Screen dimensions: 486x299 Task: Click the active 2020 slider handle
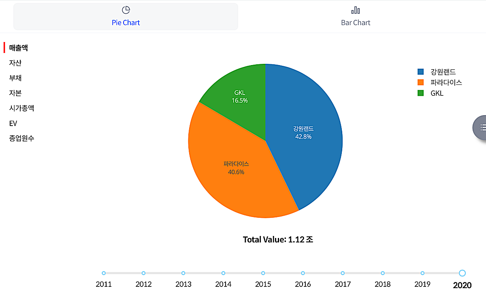point(462,273)
